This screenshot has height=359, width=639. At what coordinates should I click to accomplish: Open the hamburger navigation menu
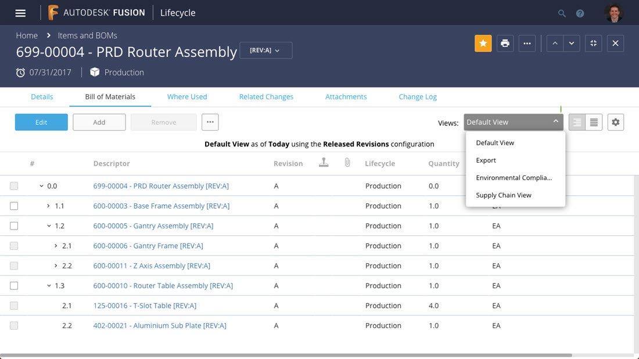[x=20, y=13]
